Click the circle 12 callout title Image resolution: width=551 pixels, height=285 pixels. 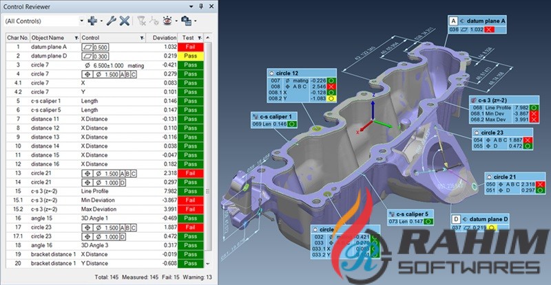[287, 73]
